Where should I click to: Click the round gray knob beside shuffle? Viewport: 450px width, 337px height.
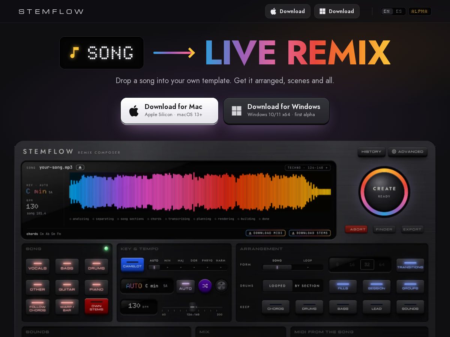click(x=222, y=286)
